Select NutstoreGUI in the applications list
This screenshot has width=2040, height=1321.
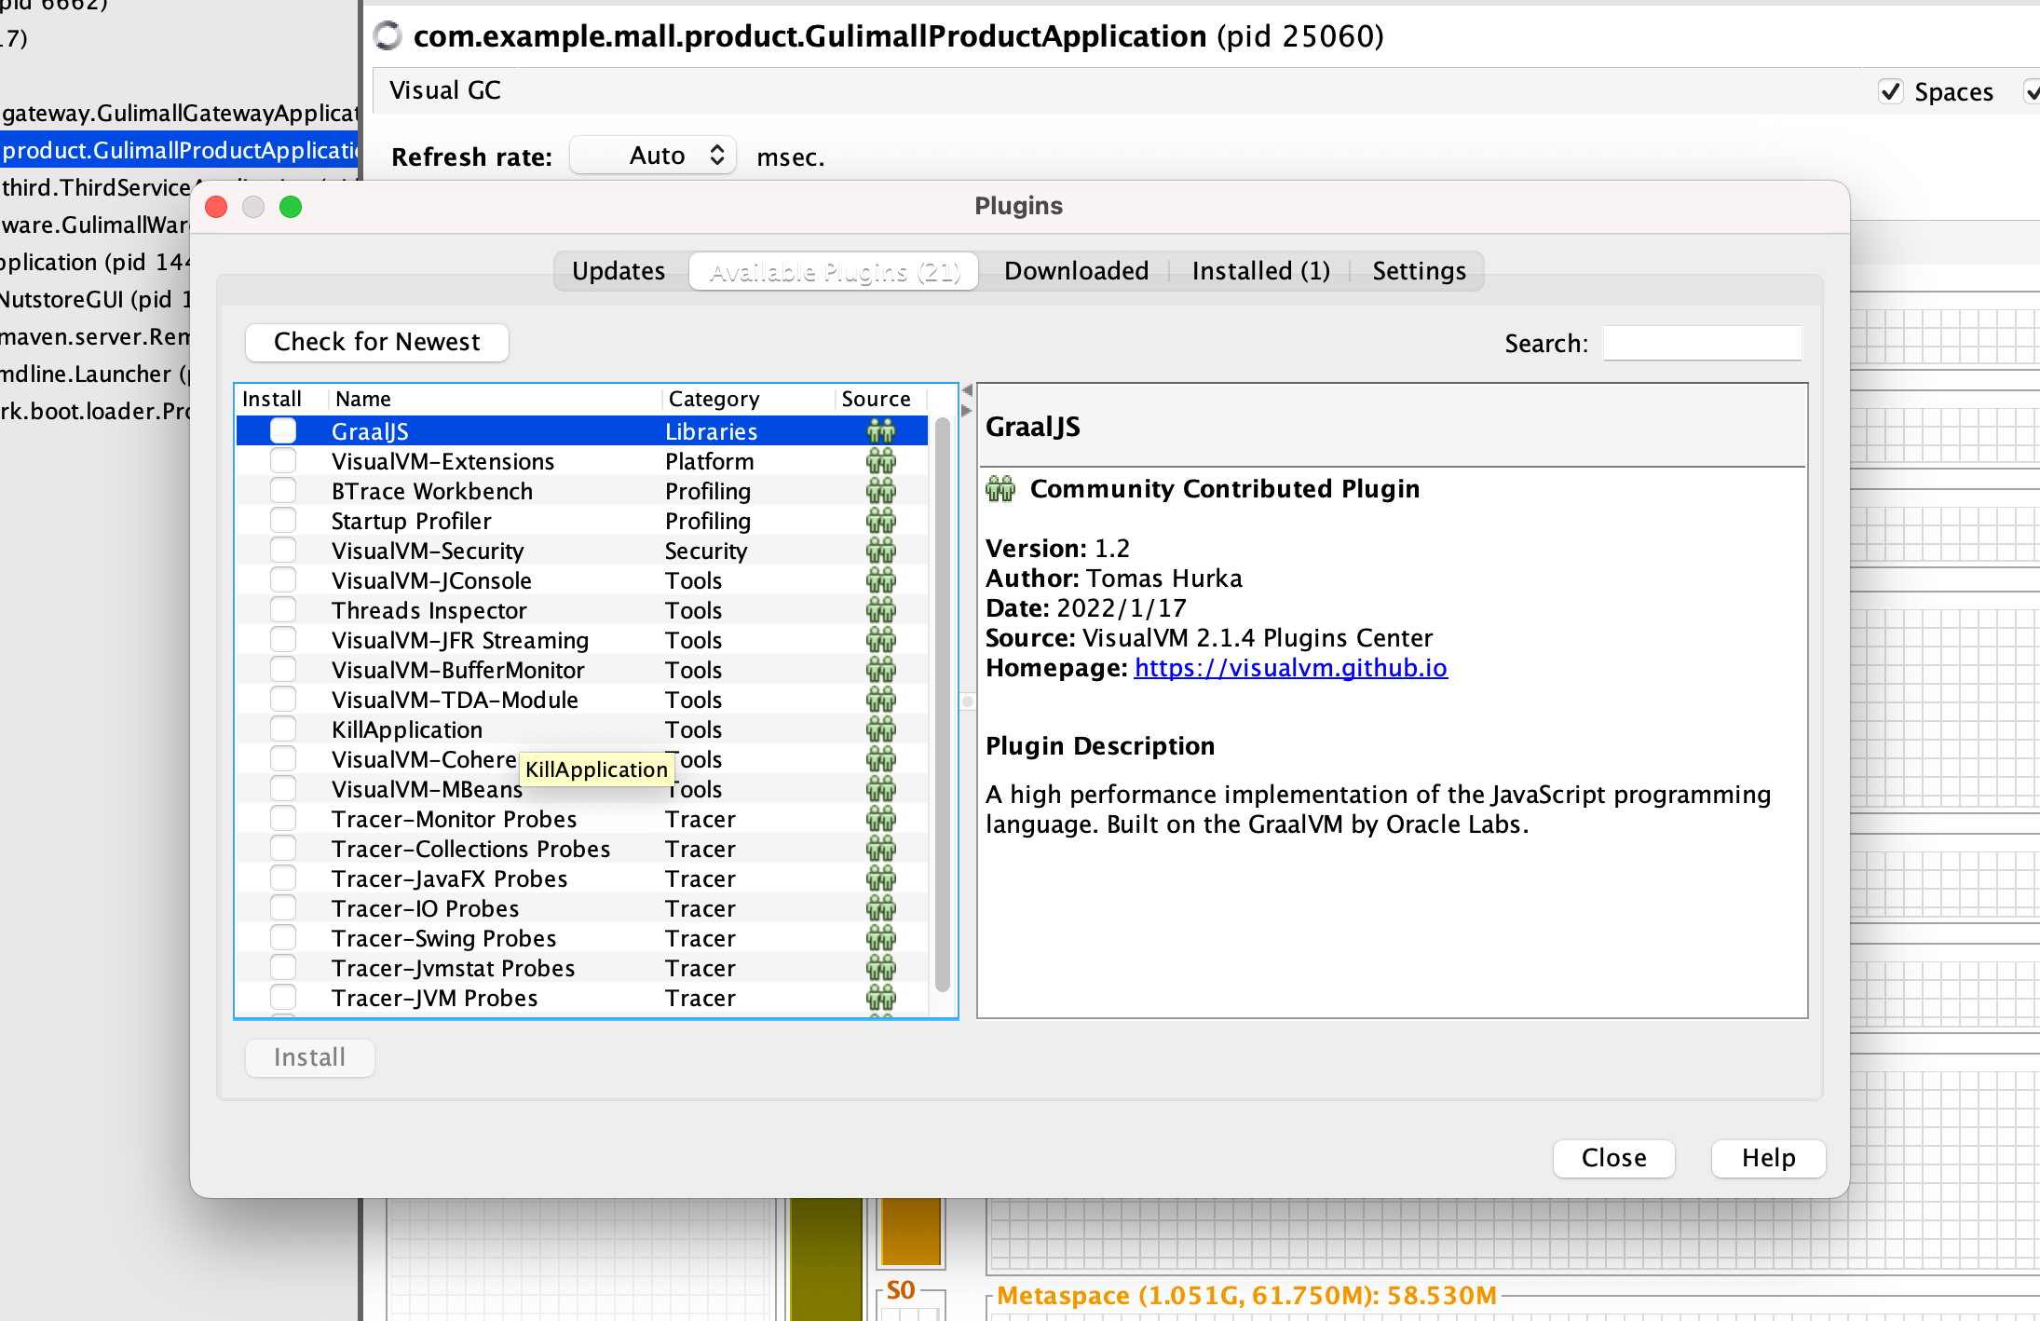(95, 299)
